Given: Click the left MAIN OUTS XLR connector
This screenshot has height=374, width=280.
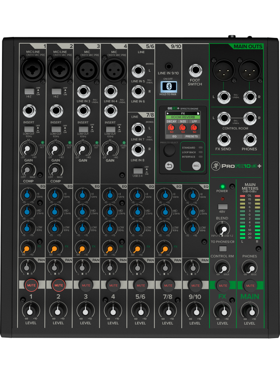Looking at the screenshot, I should pyautogui.click(x=224, y=70).
